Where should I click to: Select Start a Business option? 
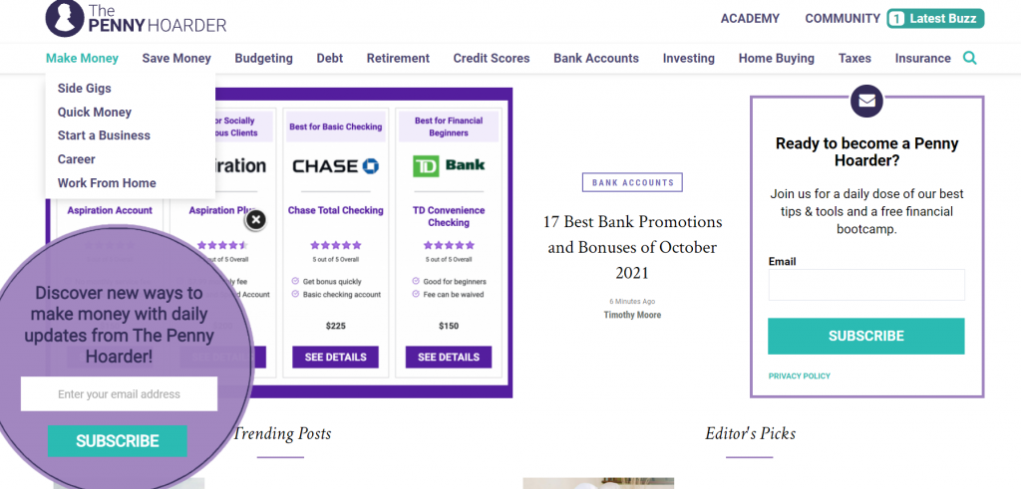(104, 135)
